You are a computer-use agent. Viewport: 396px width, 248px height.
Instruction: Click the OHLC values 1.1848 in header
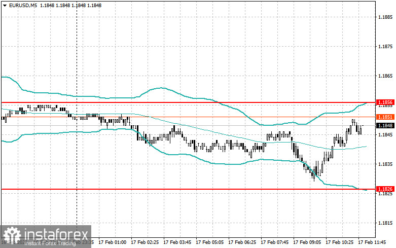click(70, 5)
